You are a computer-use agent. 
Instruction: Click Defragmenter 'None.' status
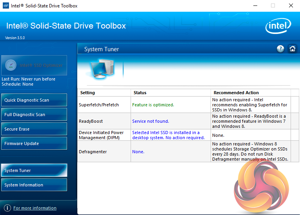coord(138,152)
